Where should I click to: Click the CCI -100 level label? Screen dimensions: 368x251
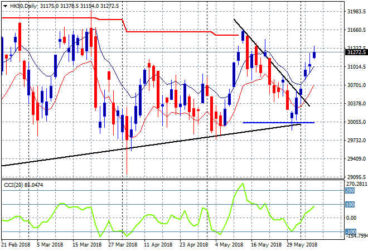point(351,231)
